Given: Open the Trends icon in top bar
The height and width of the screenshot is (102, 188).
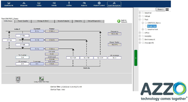Looking at the screenshot, I should (54, 3).
